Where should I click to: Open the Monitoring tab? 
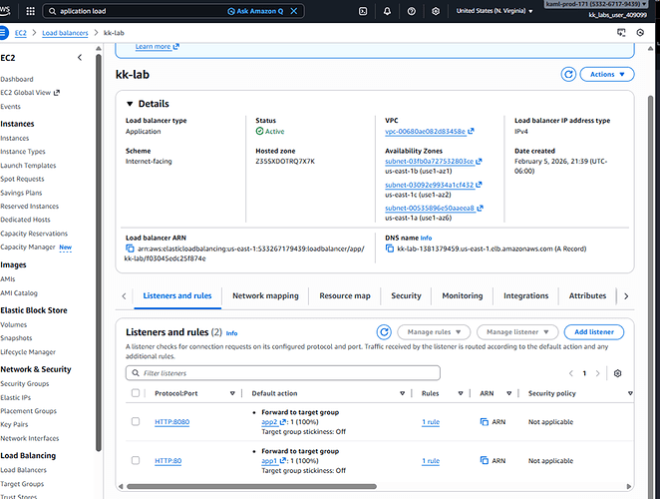point(462,296)
